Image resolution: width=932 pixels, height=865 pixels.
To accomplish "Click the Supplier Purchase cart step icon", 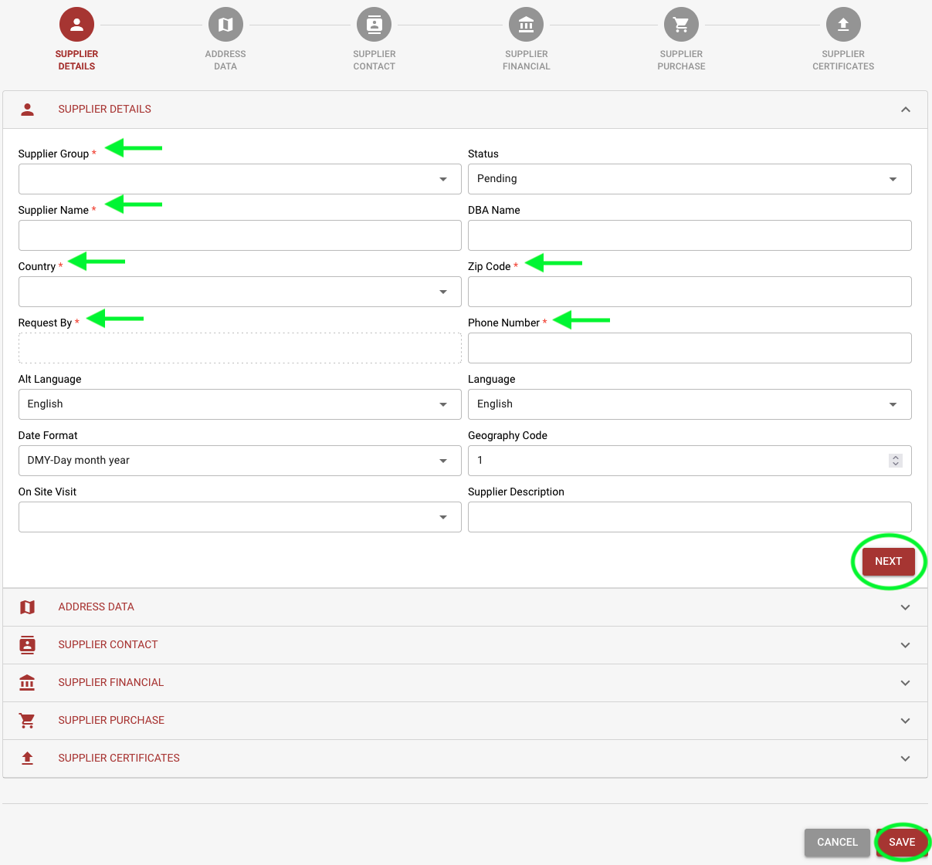I will (x=681, y=25).
